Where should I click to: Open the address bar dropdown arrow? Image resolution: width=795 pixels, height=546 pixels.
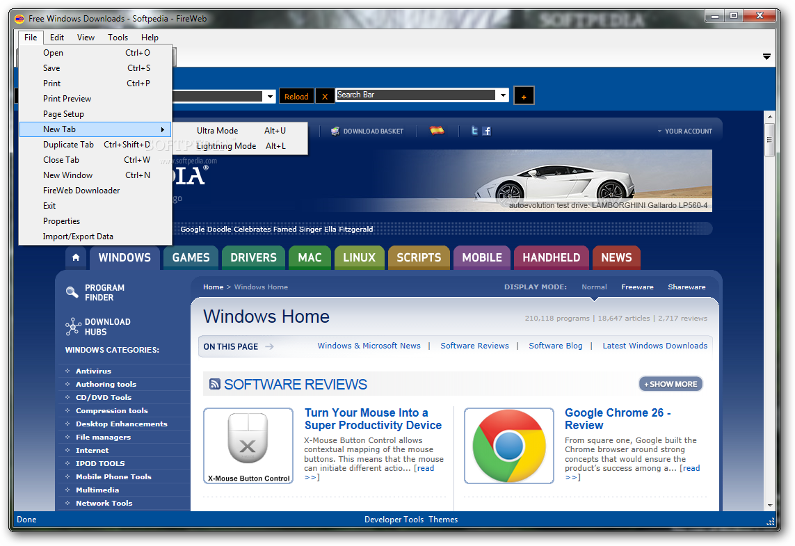[270, 96]
